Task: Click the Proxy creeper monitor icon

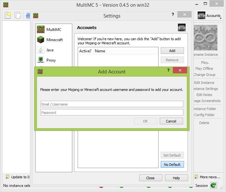Action: click(41, 60)
